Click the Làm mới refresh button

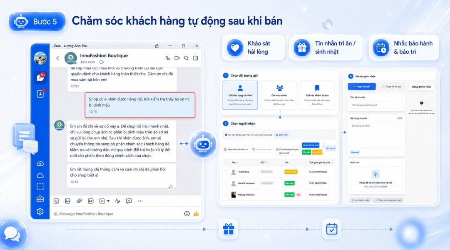pyautogui.click(x=281, y=135)
